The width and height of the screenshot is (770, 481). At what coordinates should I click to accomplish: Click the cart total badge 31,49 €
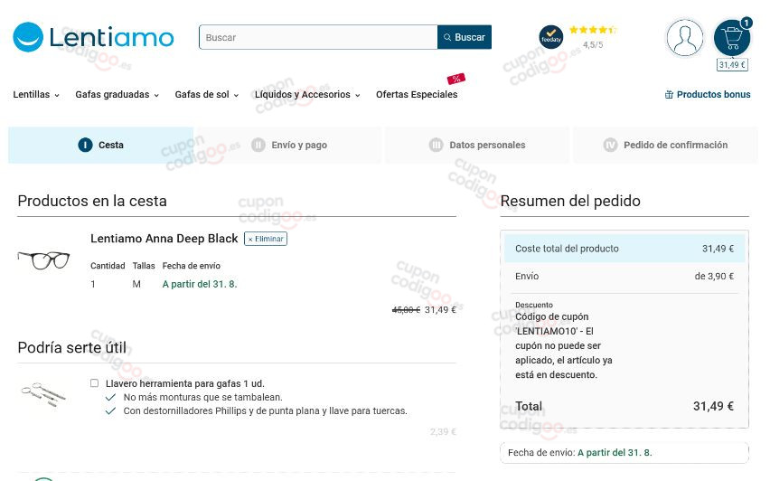pyautogui.click(x=732, y=65)
